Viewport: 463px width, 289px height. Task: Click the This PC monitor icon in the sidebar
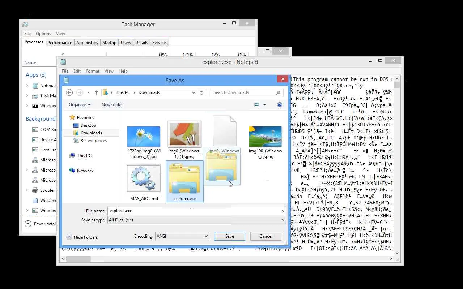(x=72, y=156)
